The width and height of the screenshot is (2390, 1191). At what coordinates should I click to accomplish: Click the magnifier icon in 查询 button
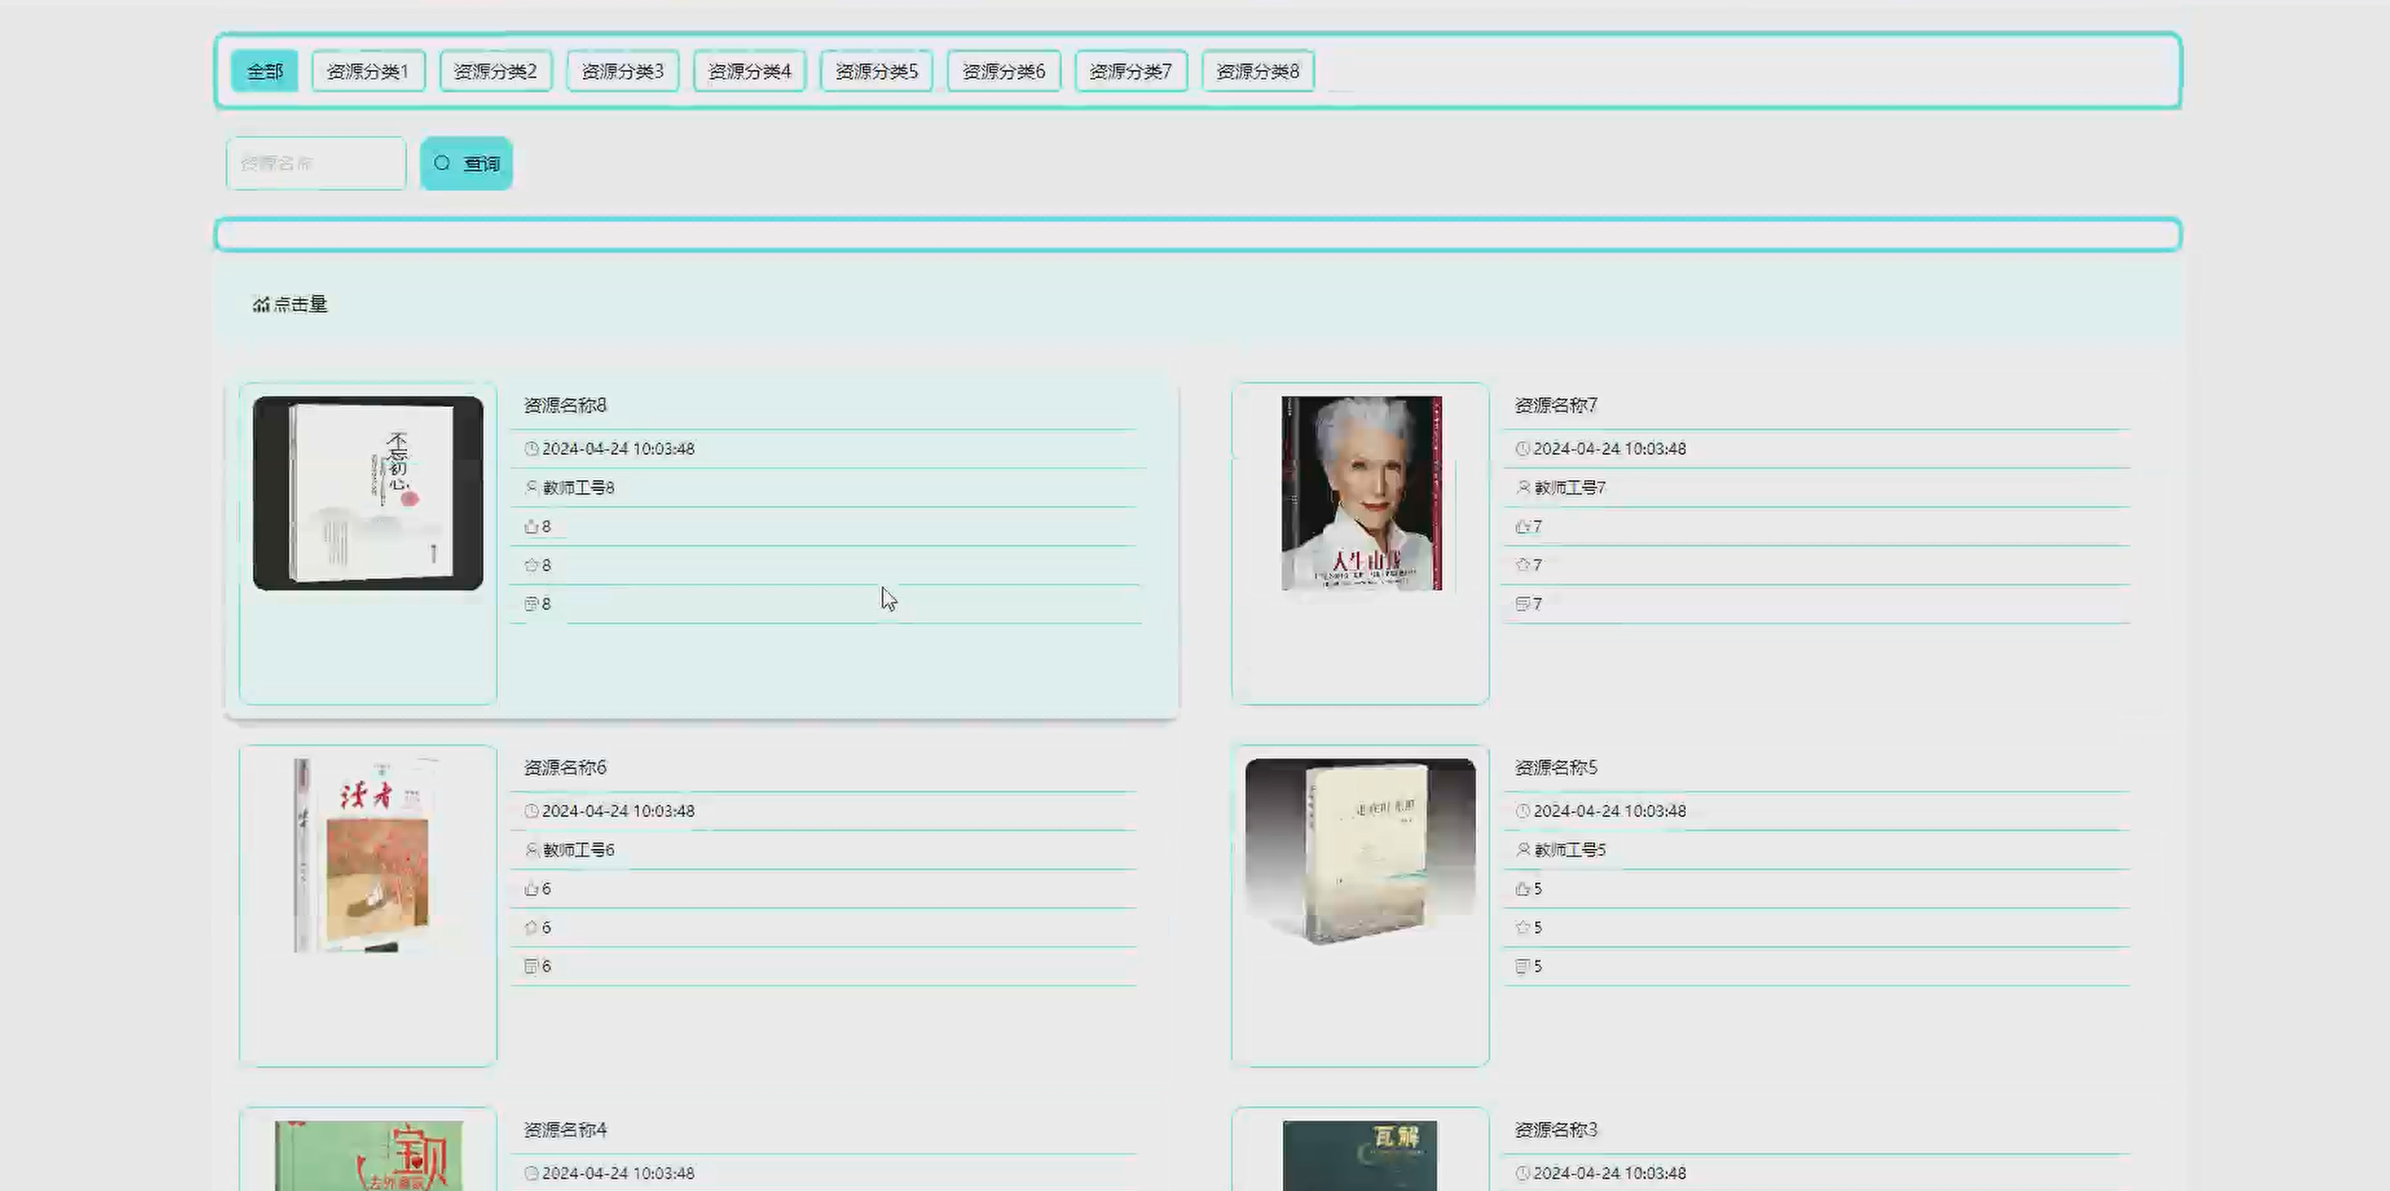pos(443,163)
